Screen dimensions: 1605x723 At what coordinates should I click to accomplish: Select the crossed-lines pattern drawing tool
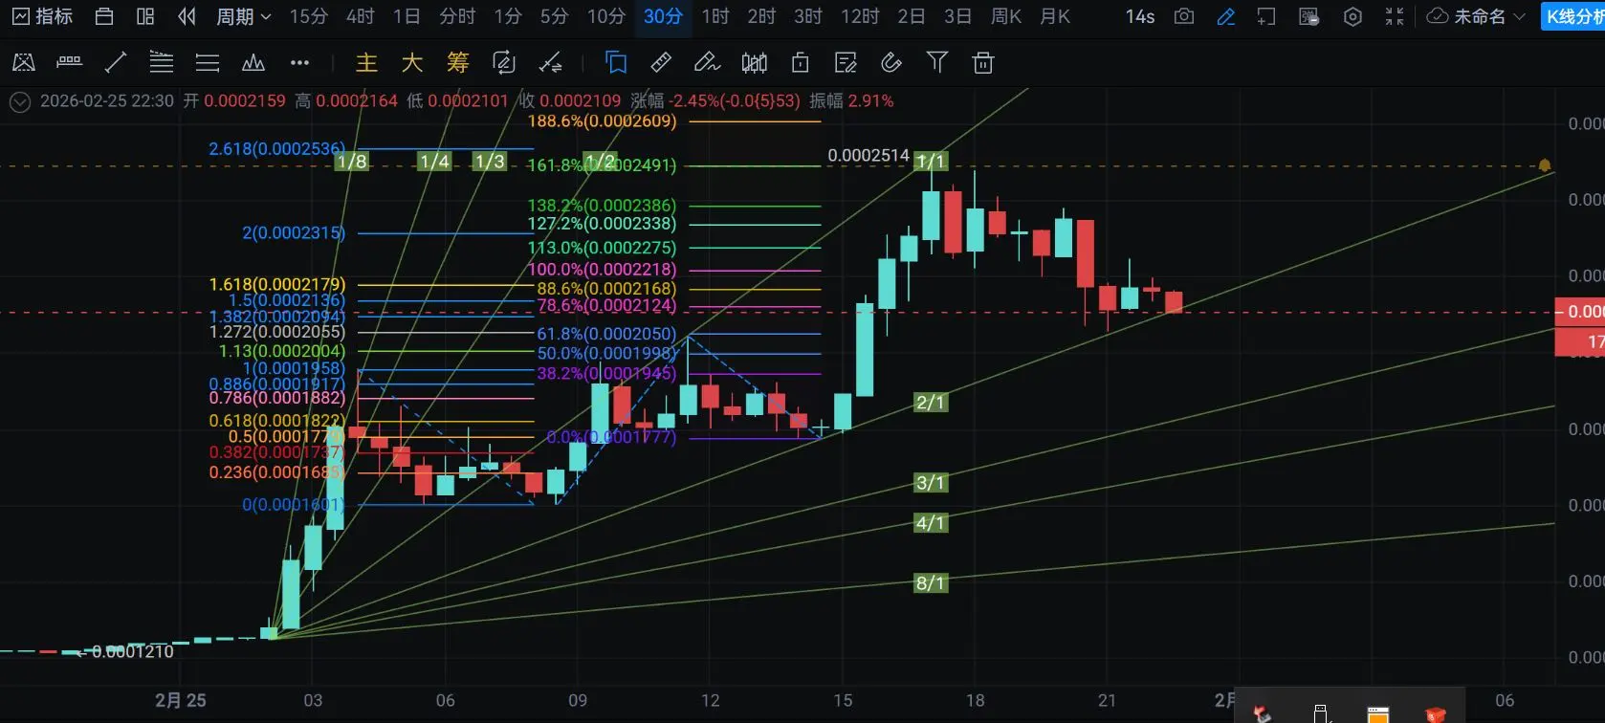(24, 63)
